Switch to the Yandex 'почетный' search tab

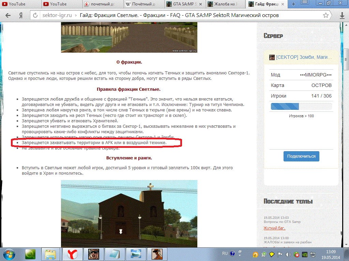pos(102,4)
